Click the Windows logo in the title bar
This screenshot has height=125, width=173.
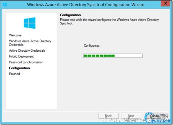[5, 5]
